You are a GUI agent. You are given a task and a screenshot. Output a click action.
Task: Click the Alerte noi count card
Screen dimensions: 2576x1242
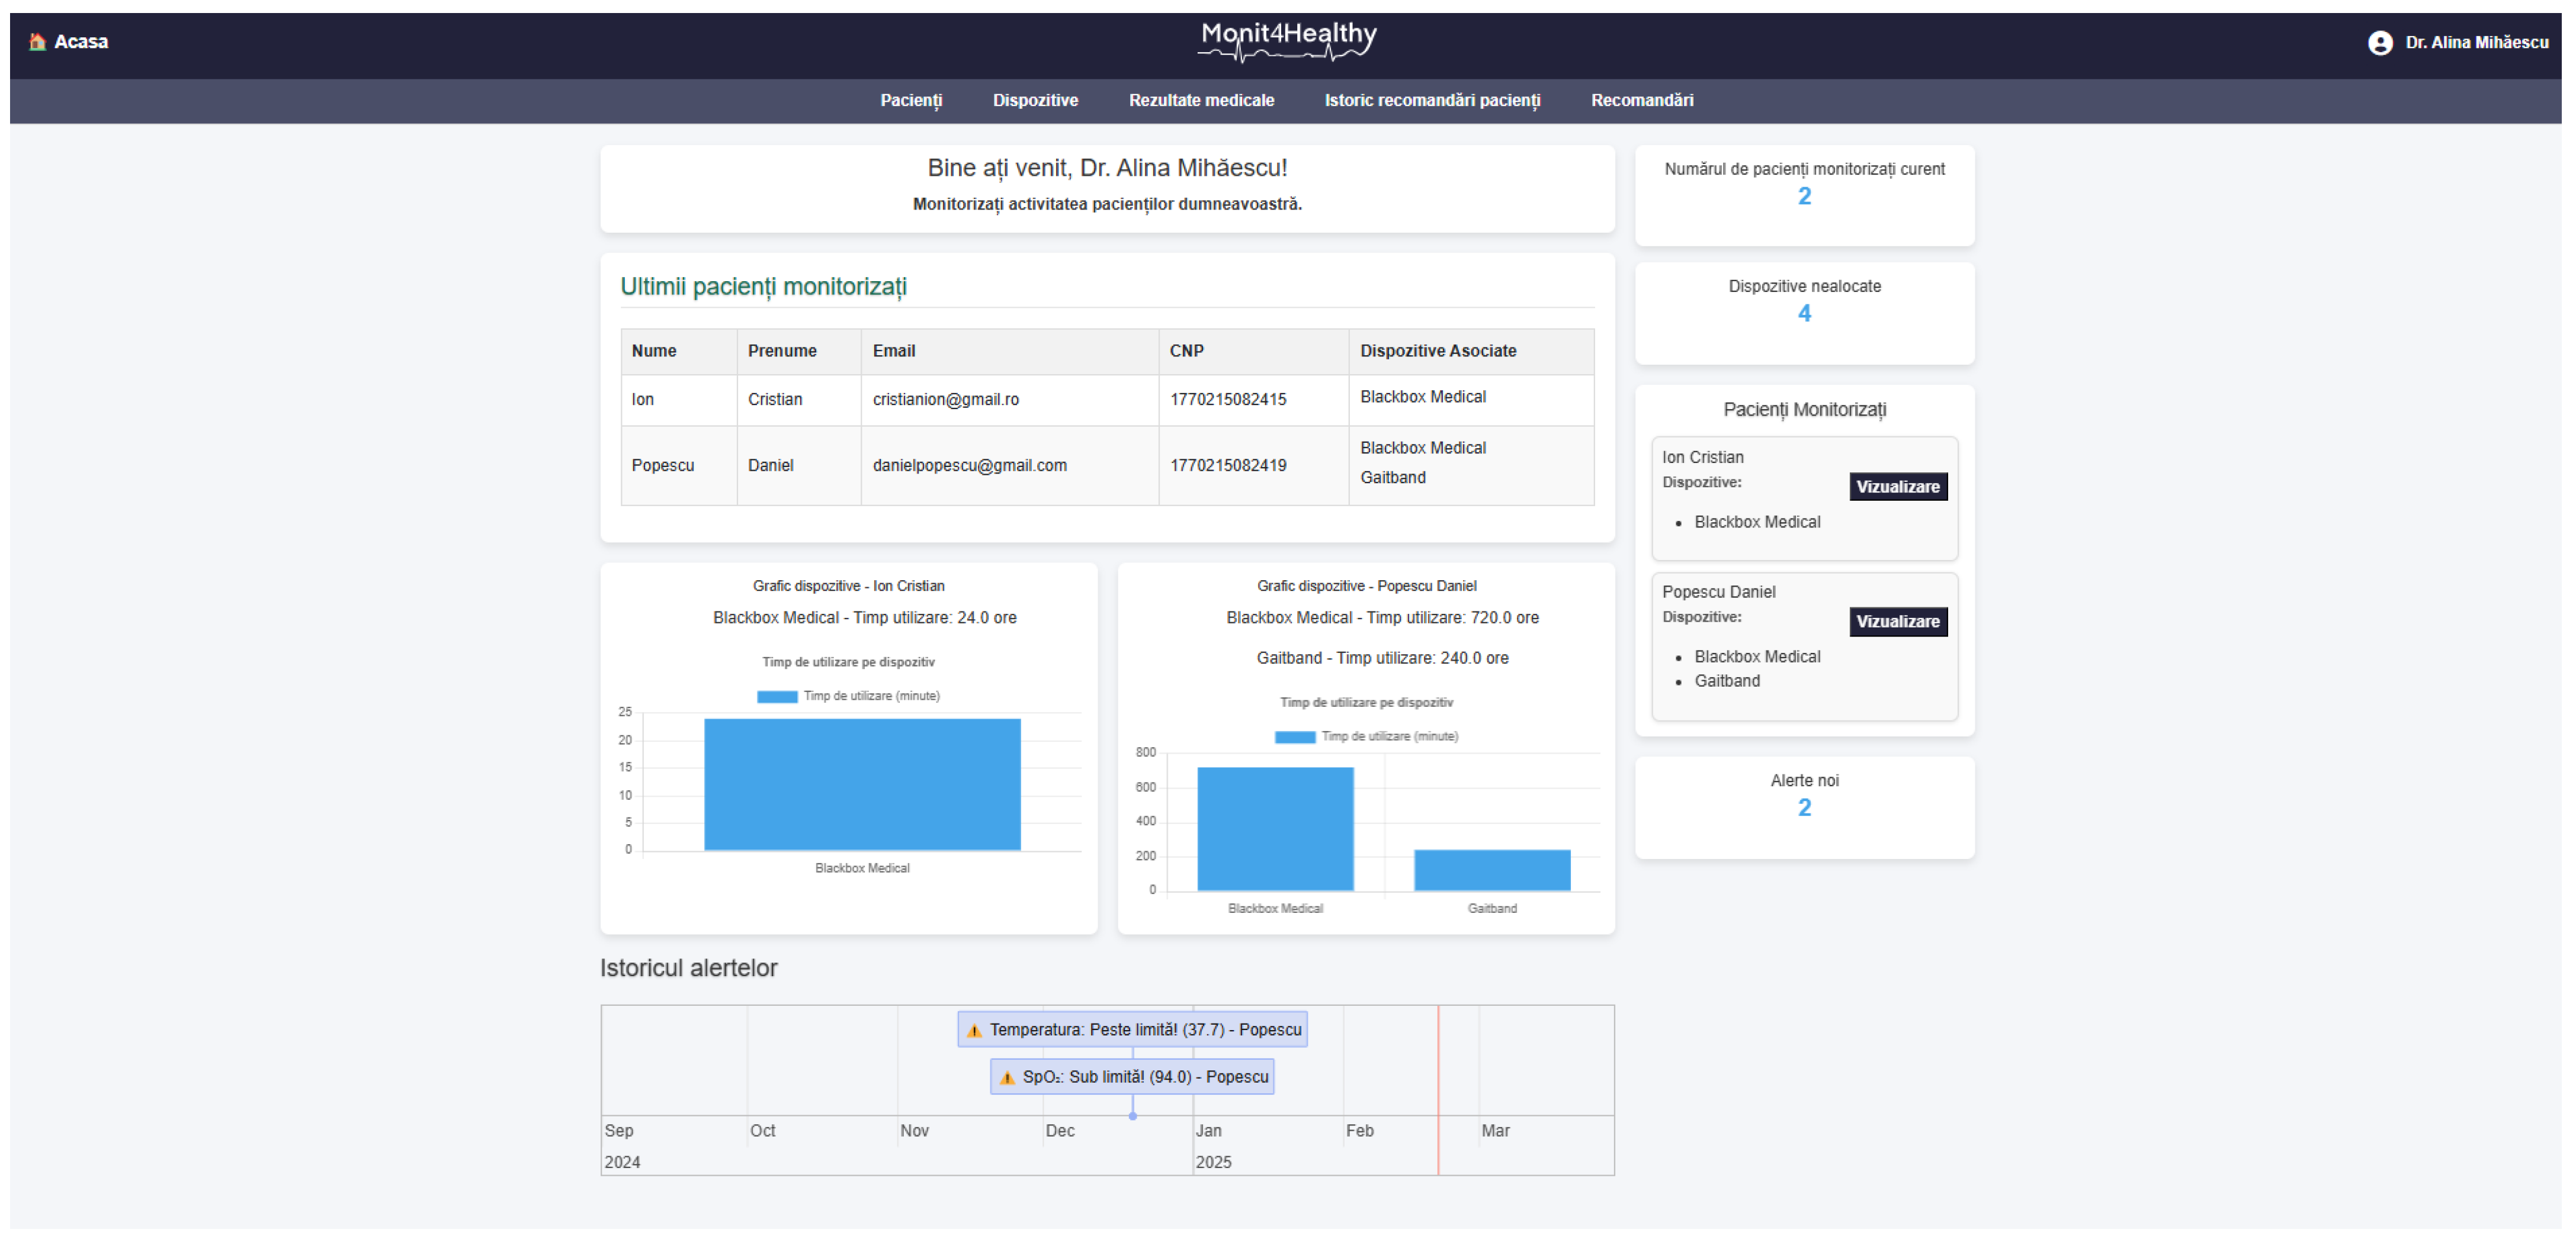(1804, 807)
